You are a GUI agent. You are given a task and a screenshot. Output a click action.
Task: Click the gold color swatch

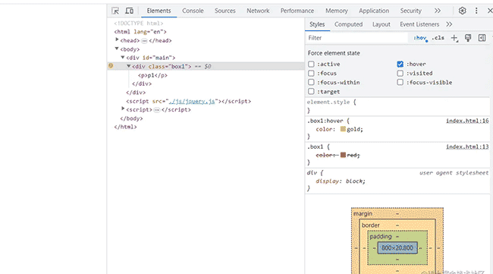click(343, 129)
